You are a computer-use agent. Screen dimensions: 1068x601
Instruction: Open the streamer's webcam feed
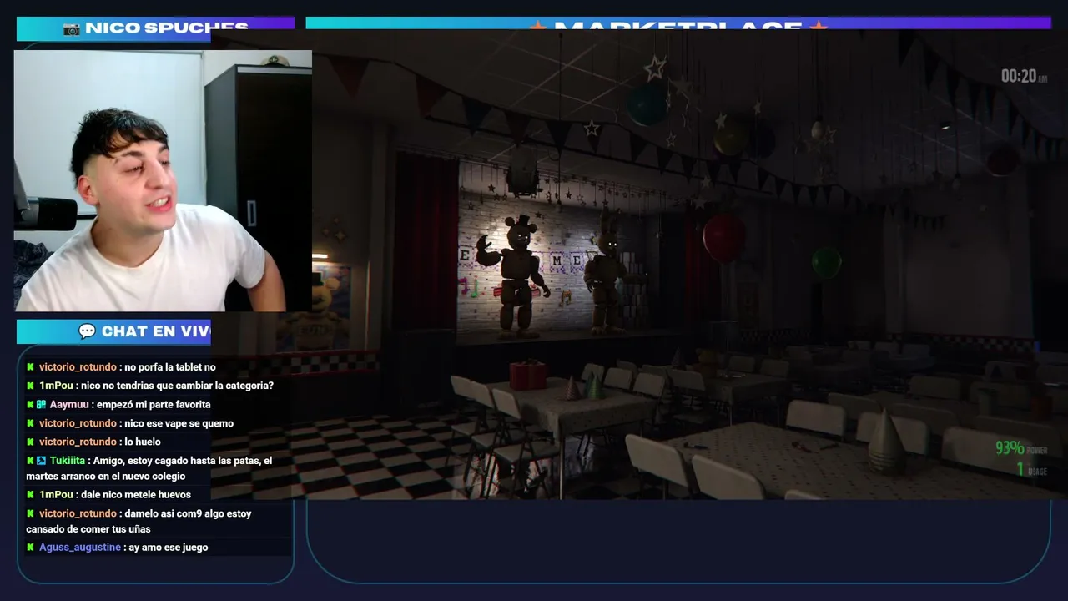(x=163, y=180)
